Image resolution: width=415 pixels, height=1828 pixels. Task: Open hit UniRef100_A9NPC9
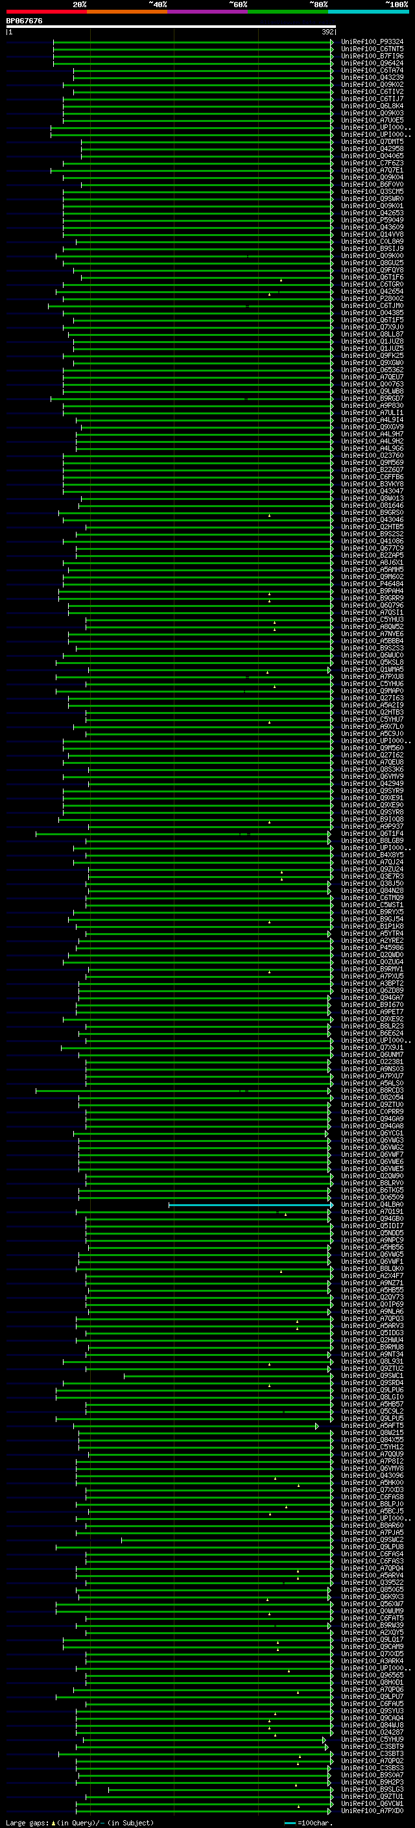tap(372, 1240)
